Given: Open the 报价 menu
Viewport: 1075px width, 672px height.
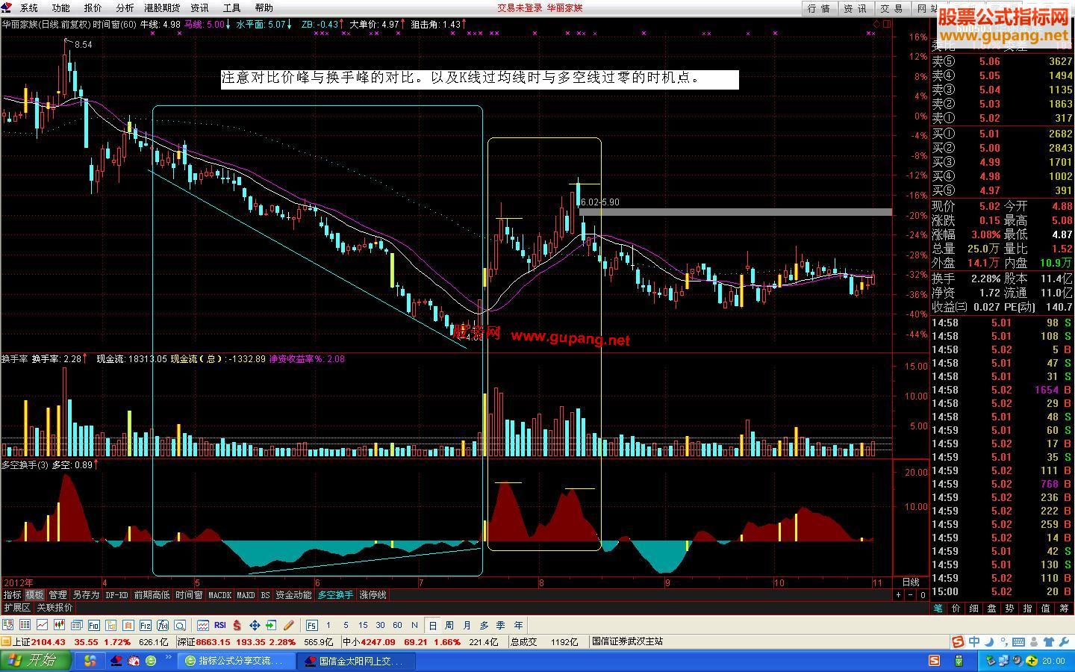Looking at the screenshot, I should [93, 8].
